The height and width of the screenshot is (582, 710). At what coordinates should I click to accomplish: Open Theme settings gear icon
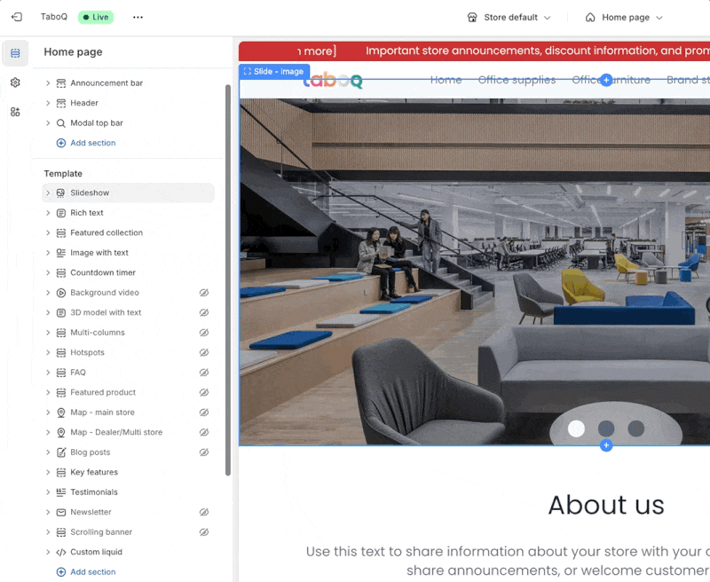[15, 83]
